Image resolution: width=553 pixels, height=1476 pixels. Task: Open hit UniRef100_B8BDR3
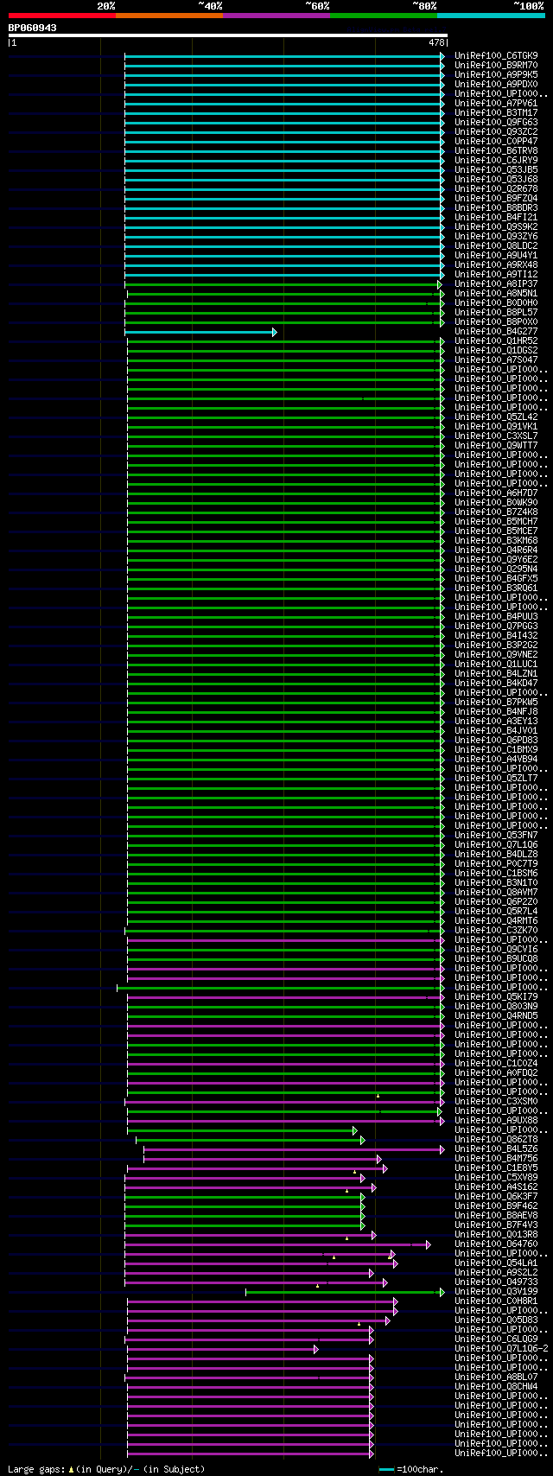coord(496,207)
